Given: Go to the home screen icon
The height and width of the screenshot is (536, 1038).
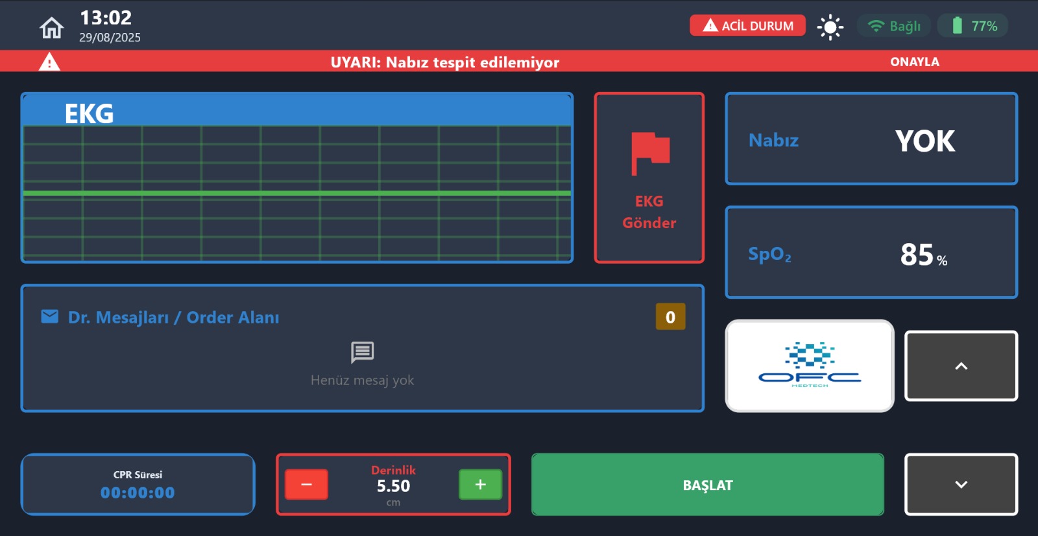Looking at the screenshot, I should (x=52, y=28).
